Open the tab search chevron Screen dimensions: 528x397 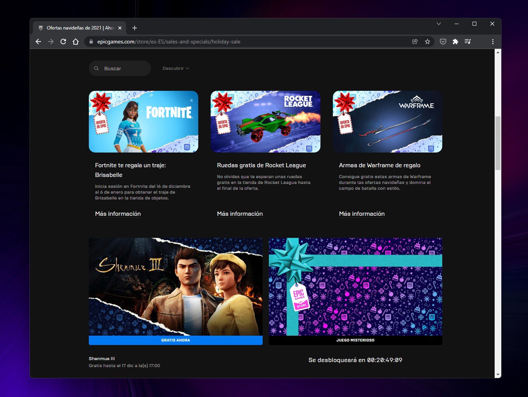(x=439, y=24)
